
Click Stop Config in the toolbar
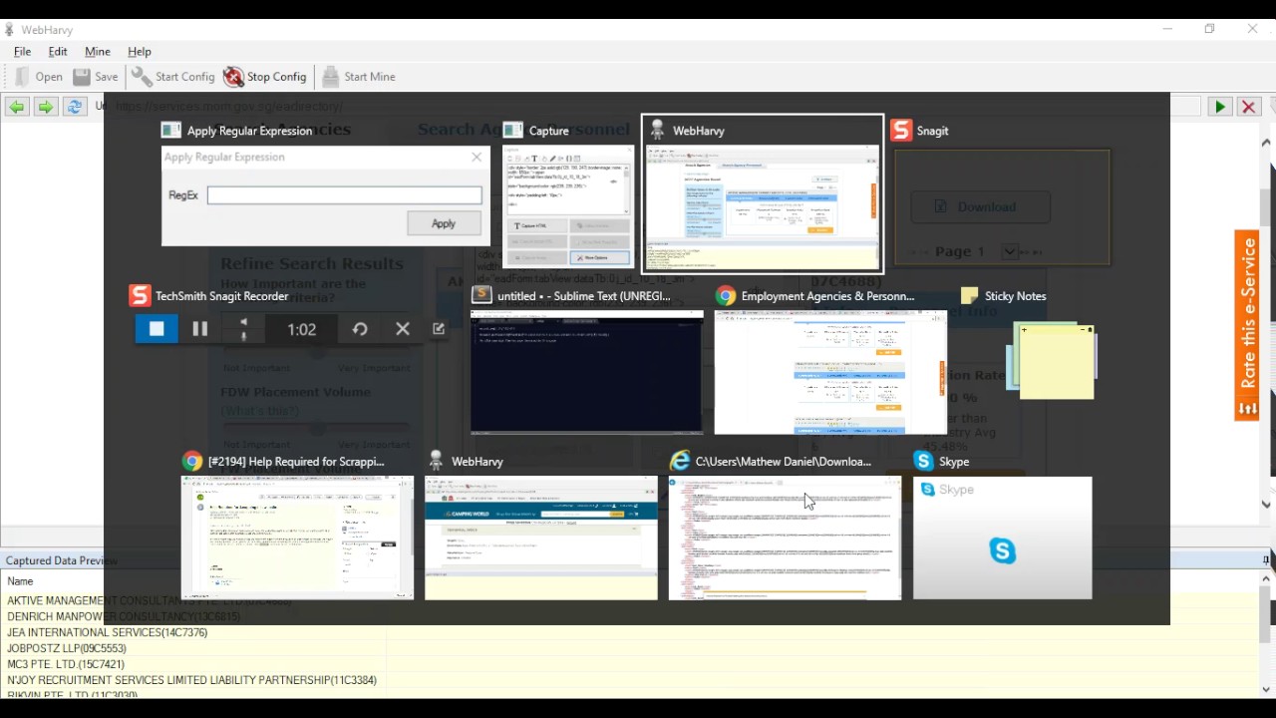coord(265,77)
